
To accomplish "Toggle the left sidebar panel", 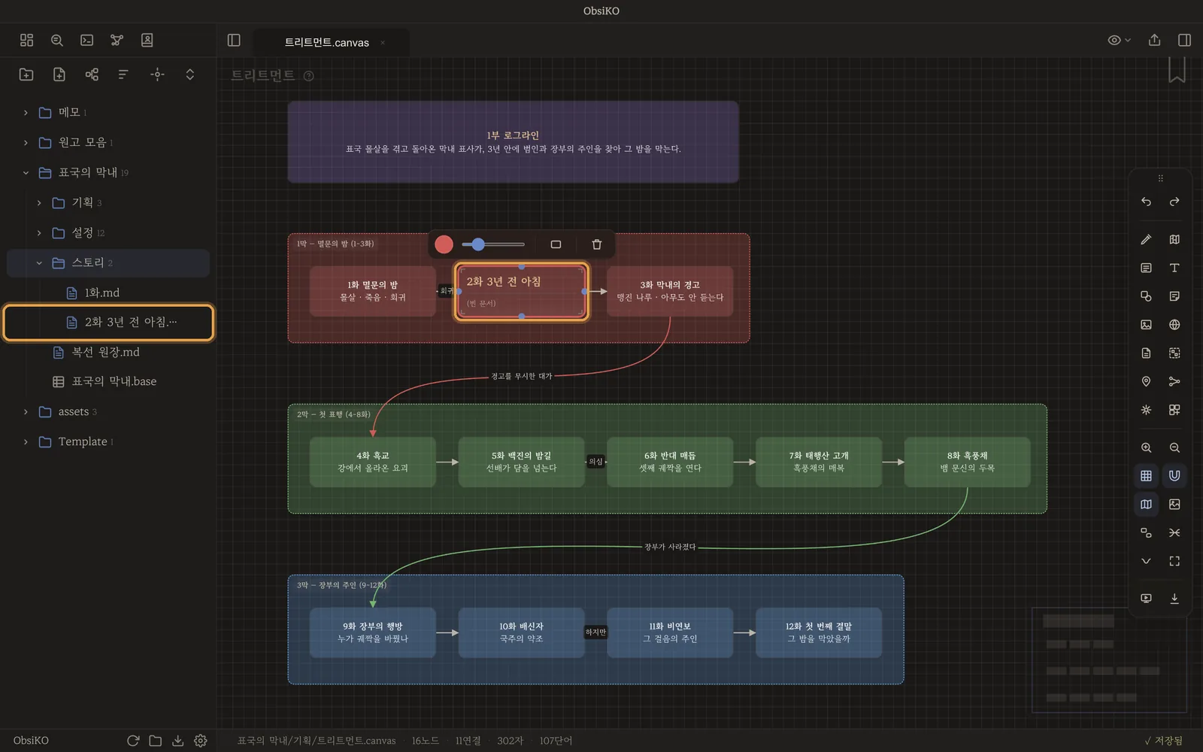I will coord(234,40).
